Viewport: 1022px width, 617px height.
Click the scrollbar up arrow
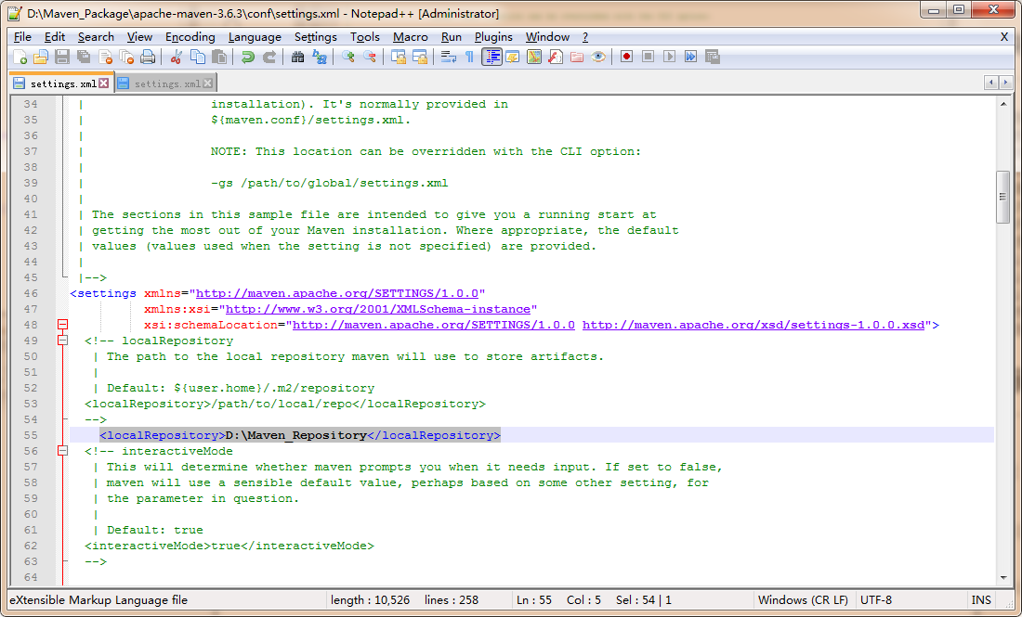click(x=1003, y=104)
